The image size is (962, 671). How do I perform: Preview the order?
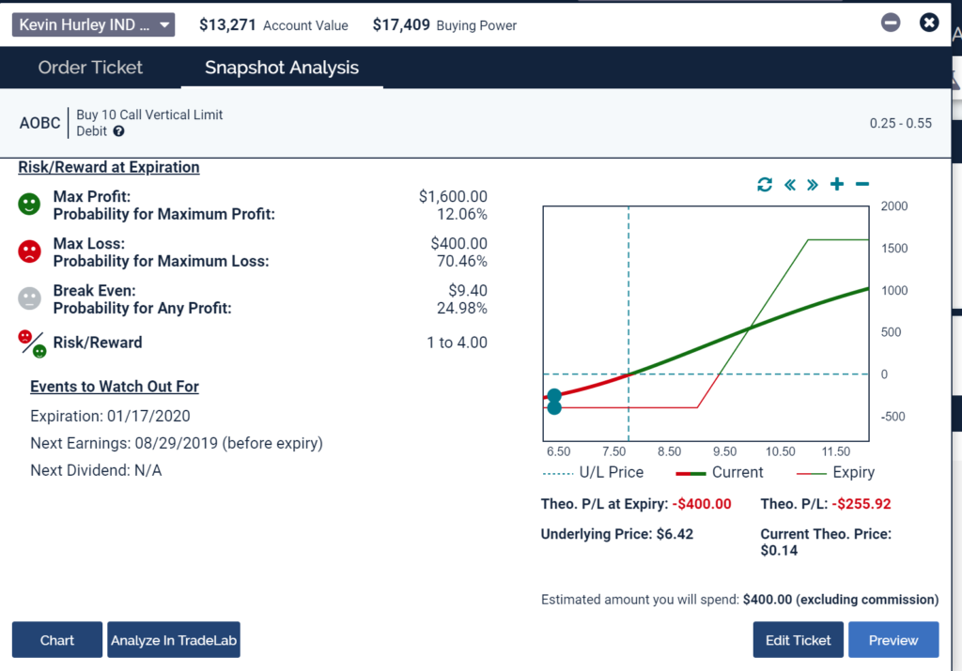[x=892, y=640]
